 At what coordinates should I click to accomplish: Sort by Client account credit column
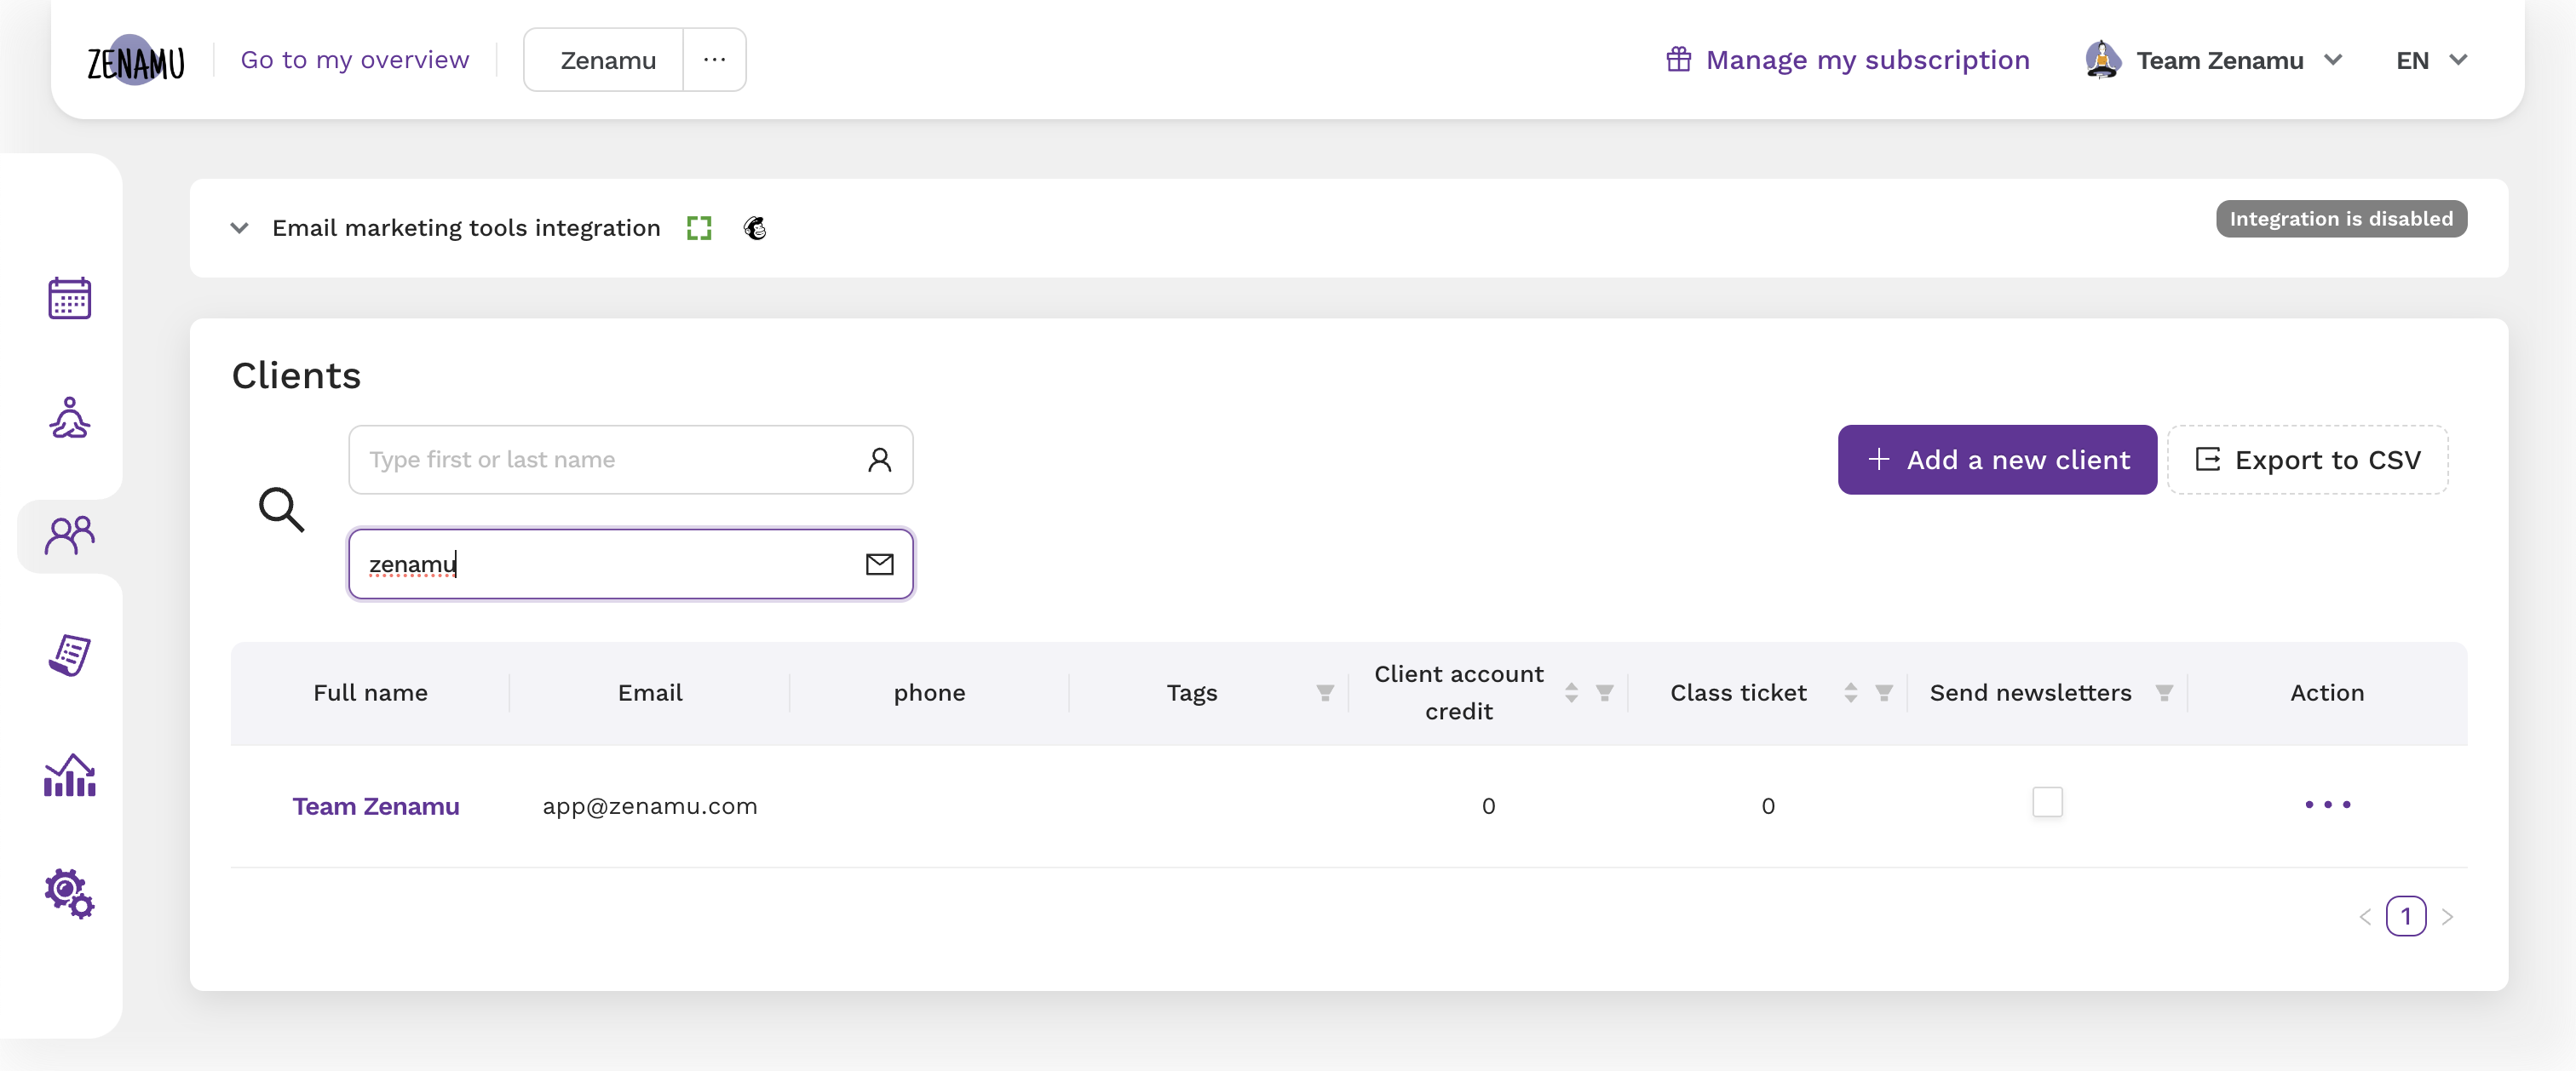(1571, 692)
